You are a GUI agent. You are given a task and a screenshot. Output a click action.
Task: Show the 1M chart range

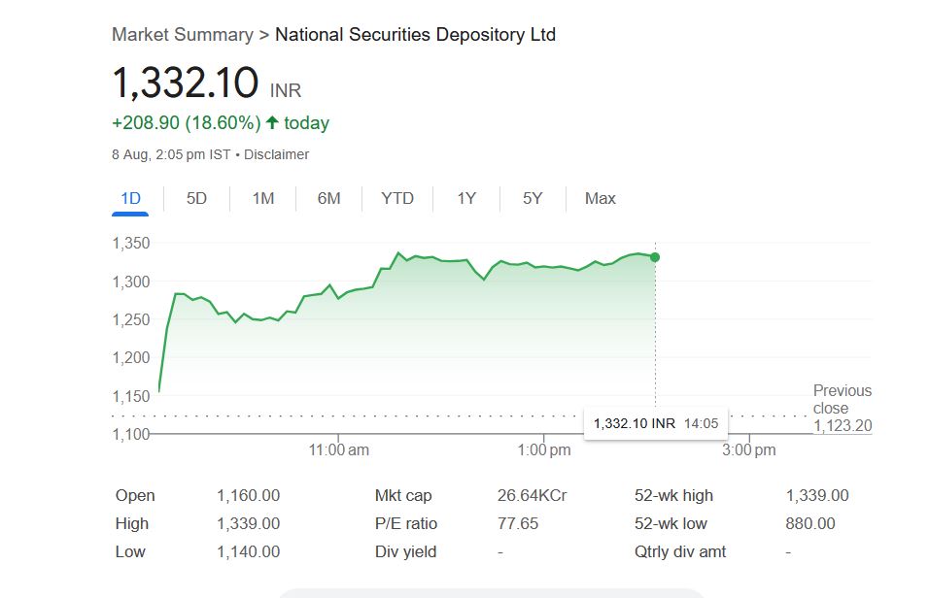coord(262,199)
